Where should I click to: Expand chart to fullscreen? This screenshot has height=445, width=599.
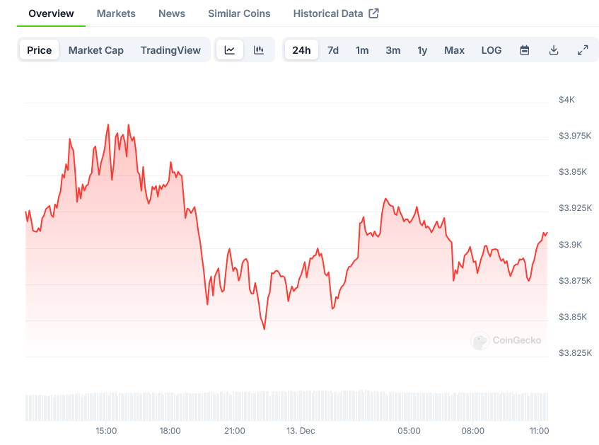click(583, 50)
